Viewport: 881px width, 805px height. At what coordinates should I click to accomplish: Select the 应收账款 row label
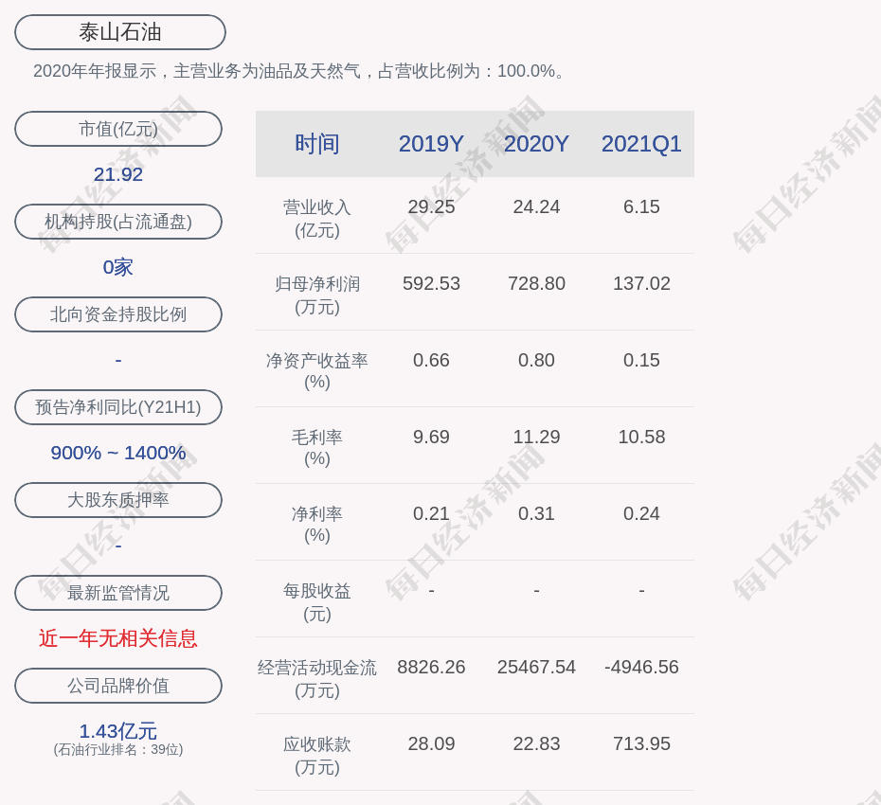point(316,755)
